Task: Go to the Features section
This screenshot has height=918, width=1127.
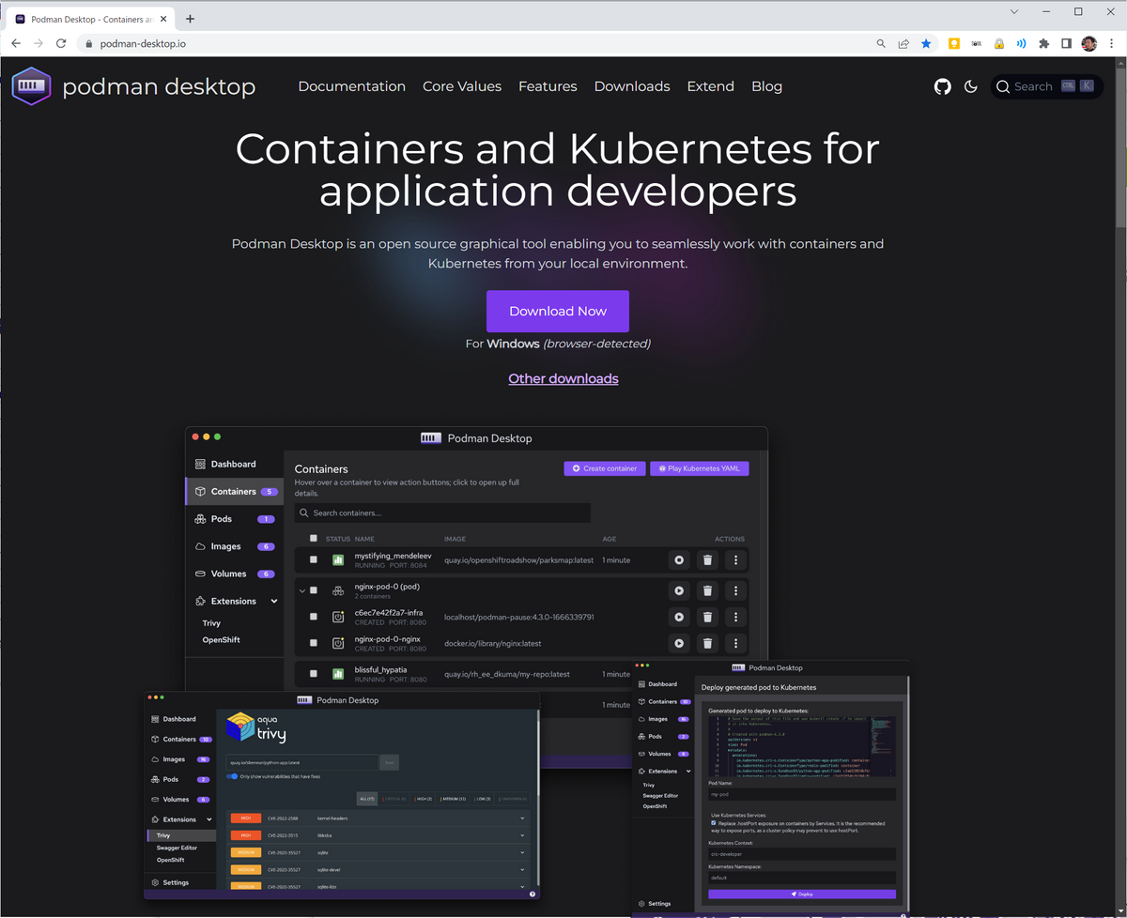Action: tap(548, 86)
